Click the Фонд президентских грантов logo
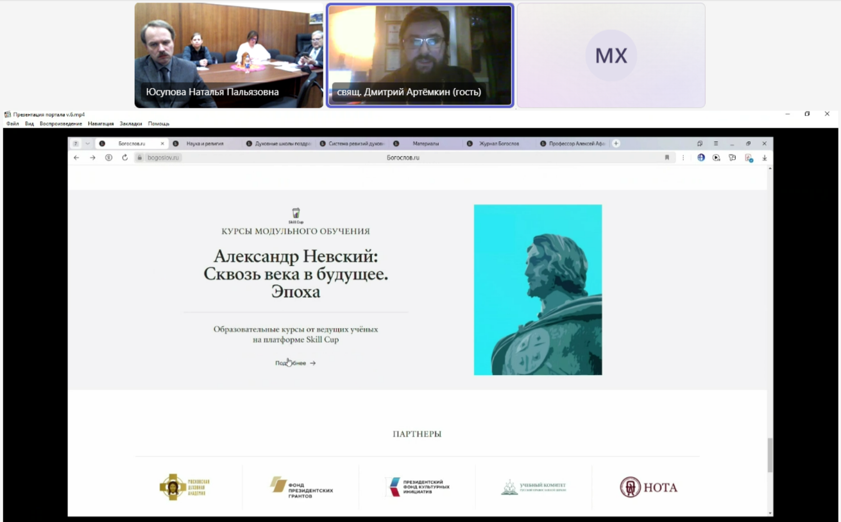This screenshot has width=841, height=522. point(302,487)
